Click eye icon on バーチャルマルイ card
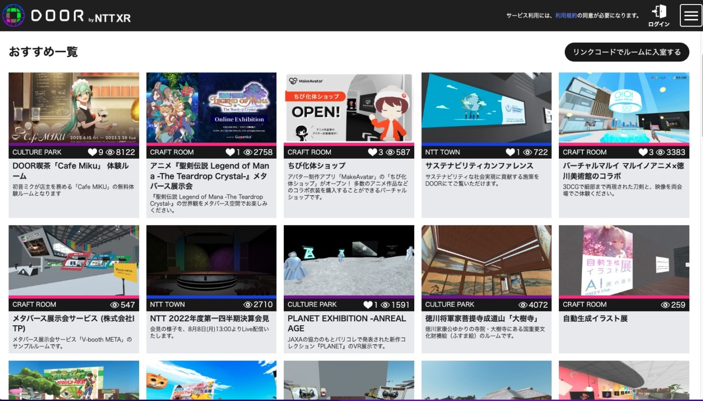Image resolution: width=703 pixels, height=401 pixels. coord(660,152)
